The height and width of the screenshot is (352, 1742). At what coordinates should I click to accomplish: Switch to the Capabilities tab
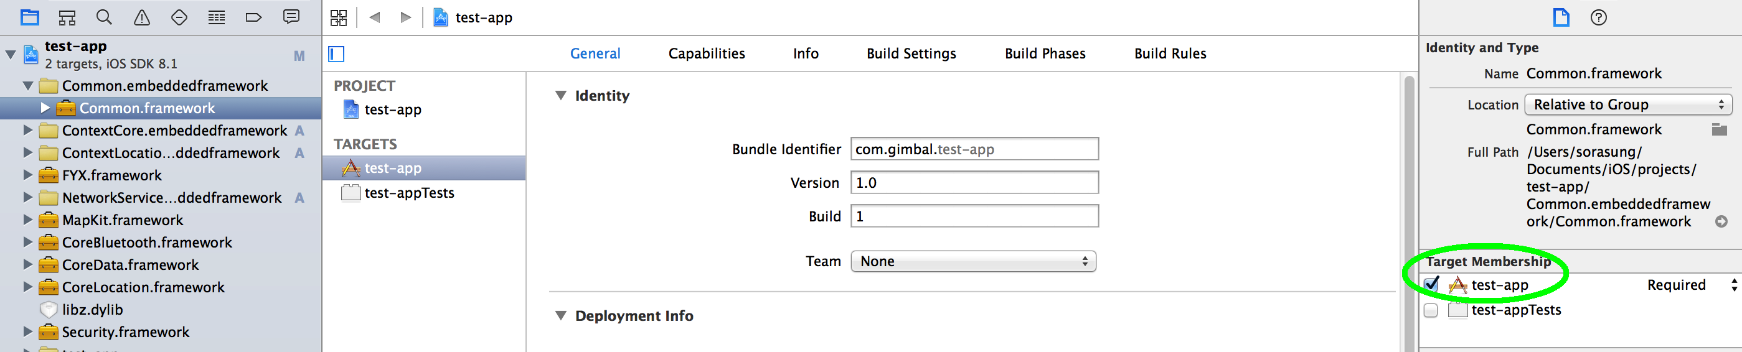point(706,53)
